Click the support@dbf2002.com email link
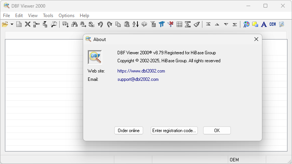This screenshot has width=292, height=164. 138,79
